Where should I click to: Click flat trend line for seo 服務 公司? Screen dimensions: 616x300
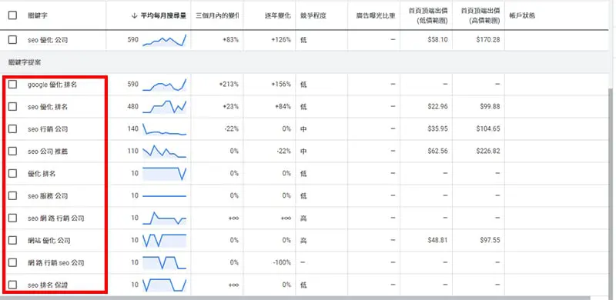coord(164,196)
